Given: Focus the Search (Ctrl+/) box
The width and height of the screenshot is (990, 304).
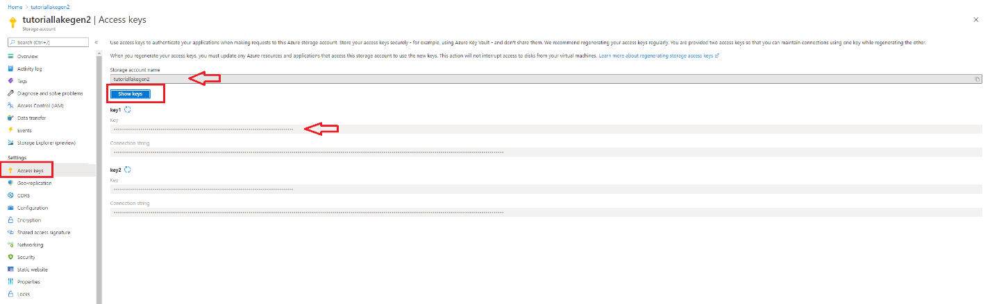Looking at the screenshot, I should coord(47,43).
